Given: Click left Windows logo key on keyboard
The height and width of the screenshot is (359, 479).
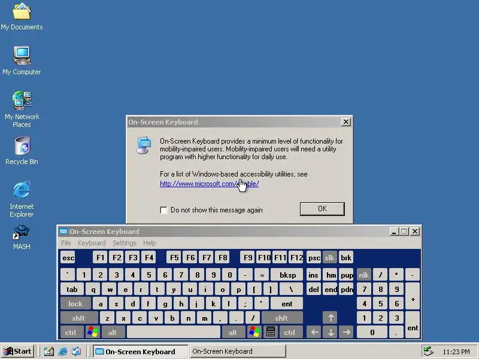Looking at the screenshot, I should coord(93,332).
